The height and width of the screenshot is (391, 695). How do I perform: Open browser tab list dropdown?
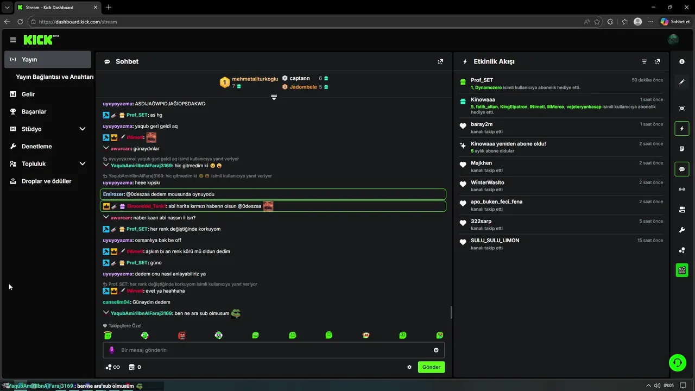7,7
